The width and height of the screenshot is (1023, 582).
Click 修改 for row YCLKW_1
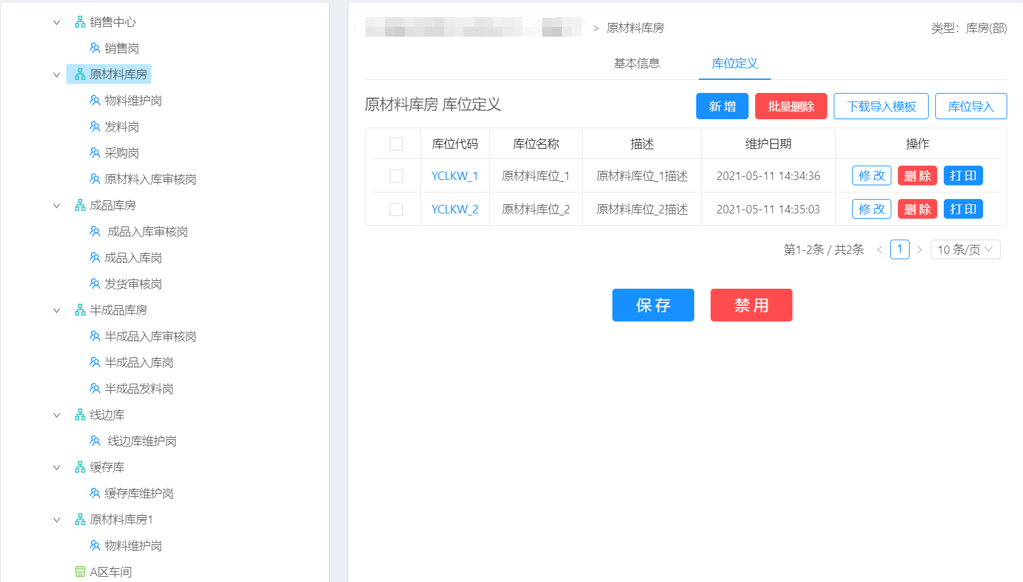point(872,175)
